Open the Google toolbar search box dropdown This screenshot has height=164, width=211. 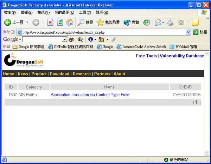(64, 39)
